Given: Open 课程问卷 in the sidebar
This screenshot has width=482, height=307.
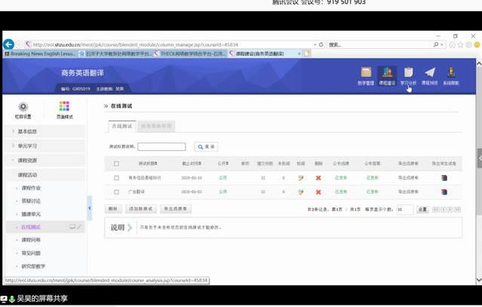Looking at the screenshot, I should (x=31, y=240).
